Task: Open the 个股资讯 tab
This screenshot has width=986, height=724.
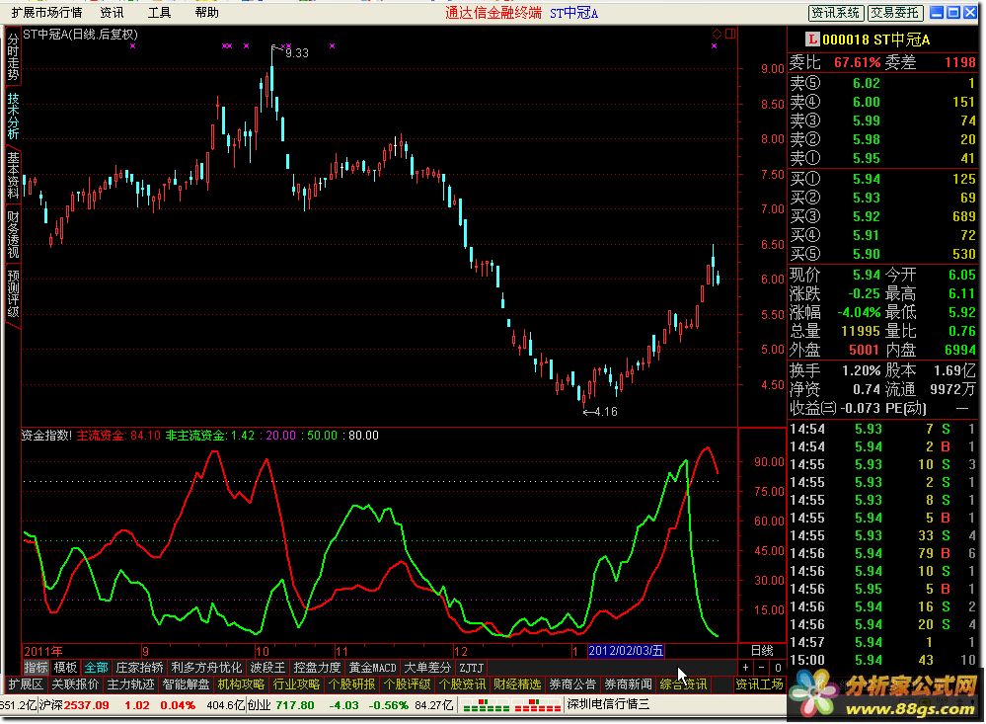Action: click(x=462, y=684)
